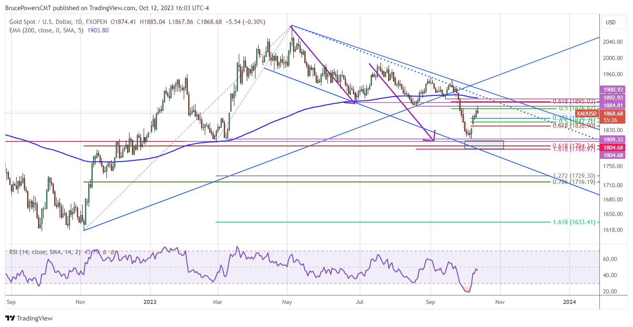Click the 1900.93 purple price label

click(x=613, y=89)
